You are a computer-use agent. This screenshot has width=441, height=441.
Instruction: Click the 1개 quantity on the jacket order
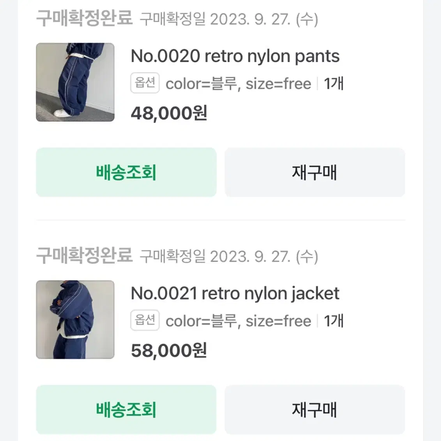(x=333, y=321)
